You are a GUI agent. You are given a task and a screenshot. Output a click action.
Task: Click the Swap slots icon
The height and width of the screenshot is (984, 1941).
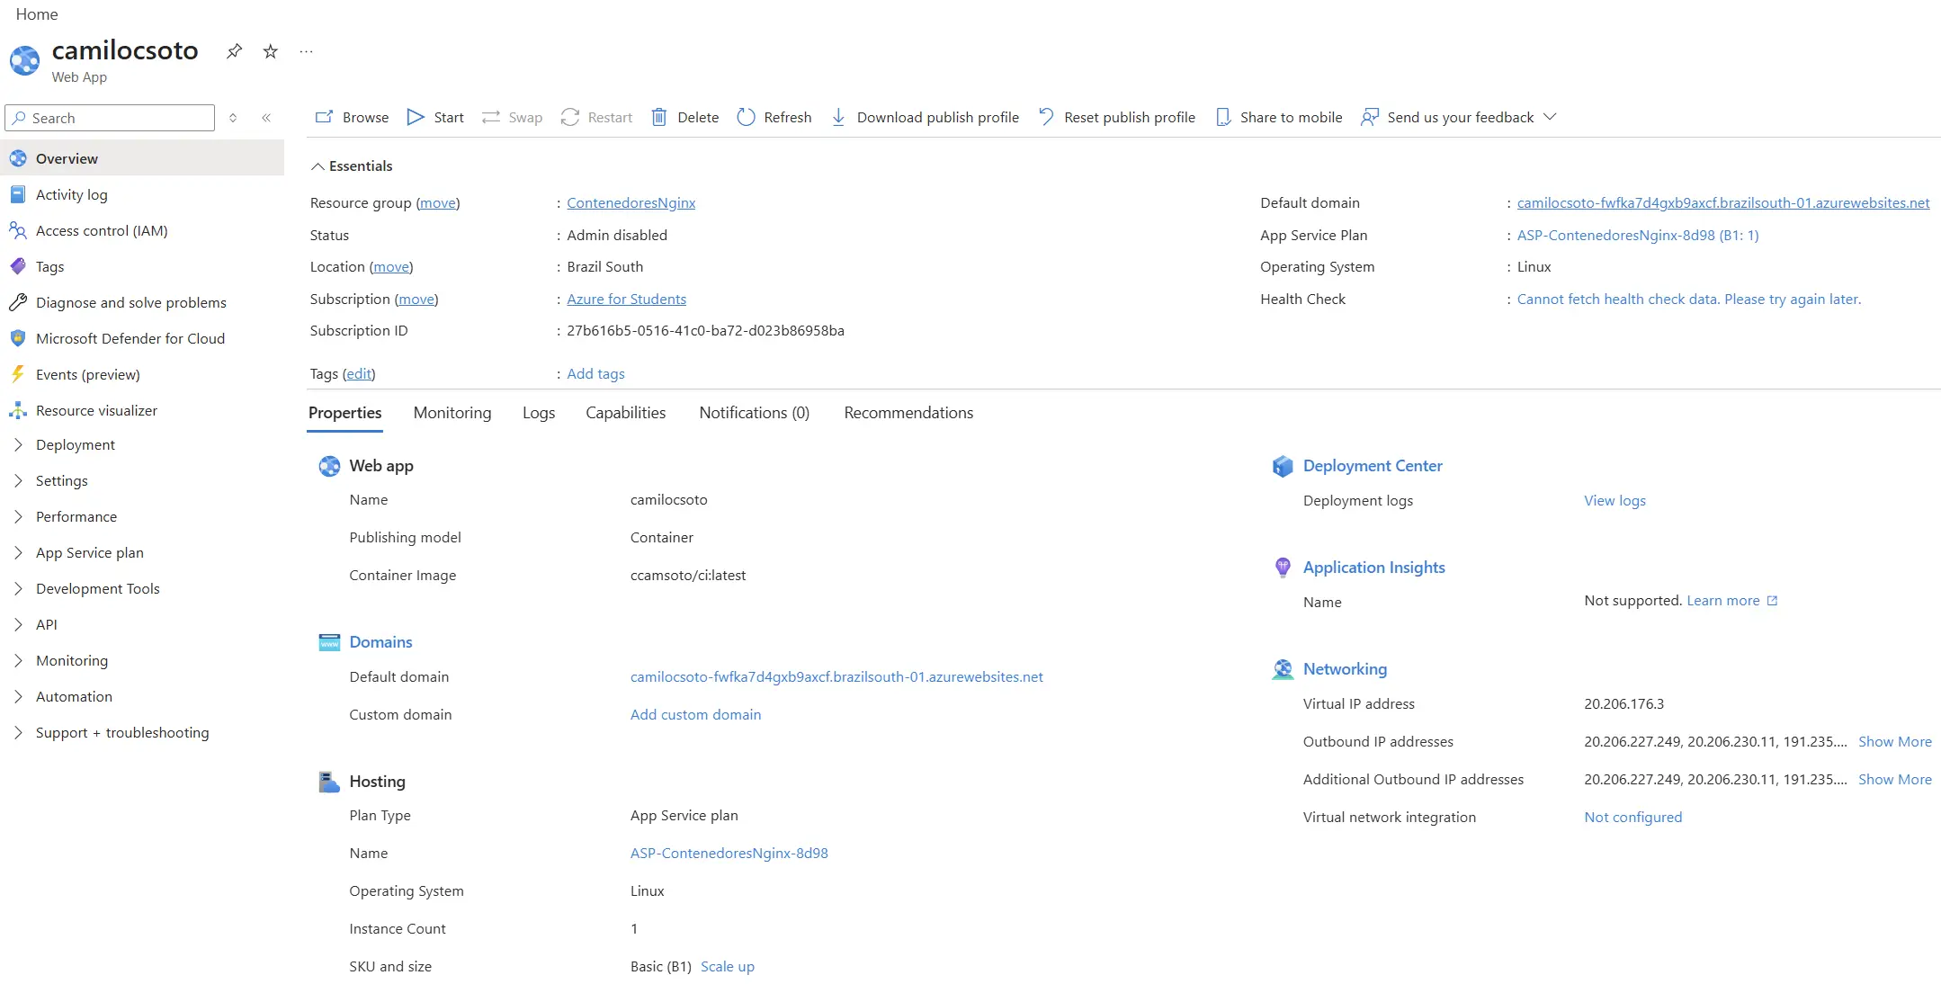pos(491,117)
